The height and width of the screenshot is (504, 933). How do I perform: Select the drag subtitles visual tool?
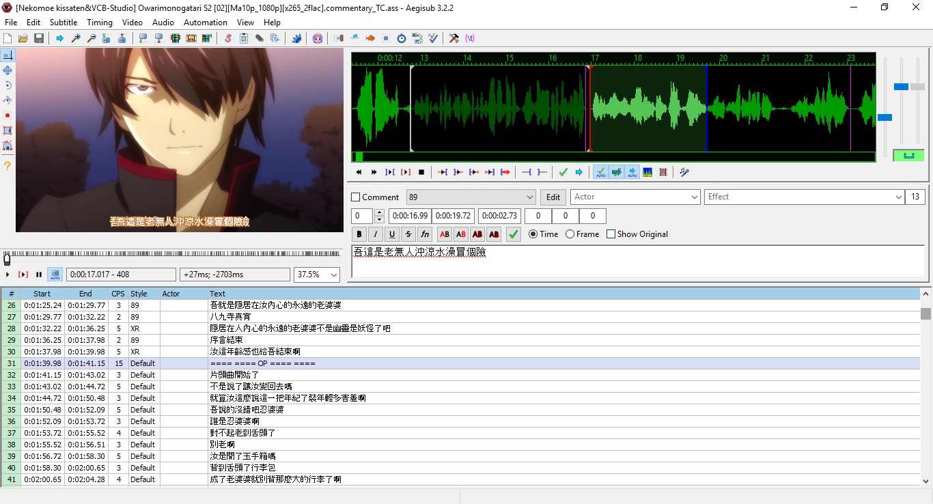pos(8,70)
